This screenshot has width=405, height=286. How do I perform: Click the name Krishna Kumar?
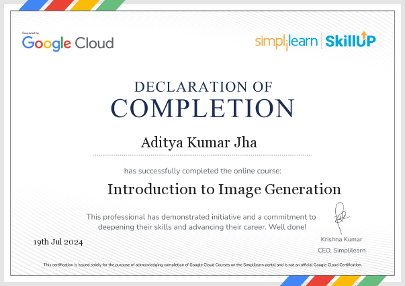(341, 239)
